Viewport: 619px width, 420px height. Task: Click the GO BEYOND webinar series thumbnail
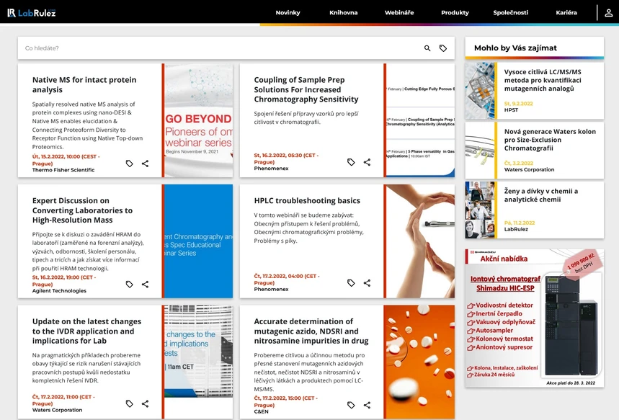[199, 120]
